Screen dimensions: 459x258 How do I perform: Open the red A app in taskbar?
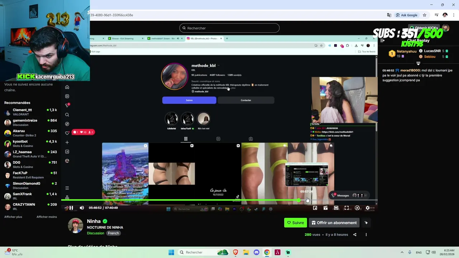277,252
